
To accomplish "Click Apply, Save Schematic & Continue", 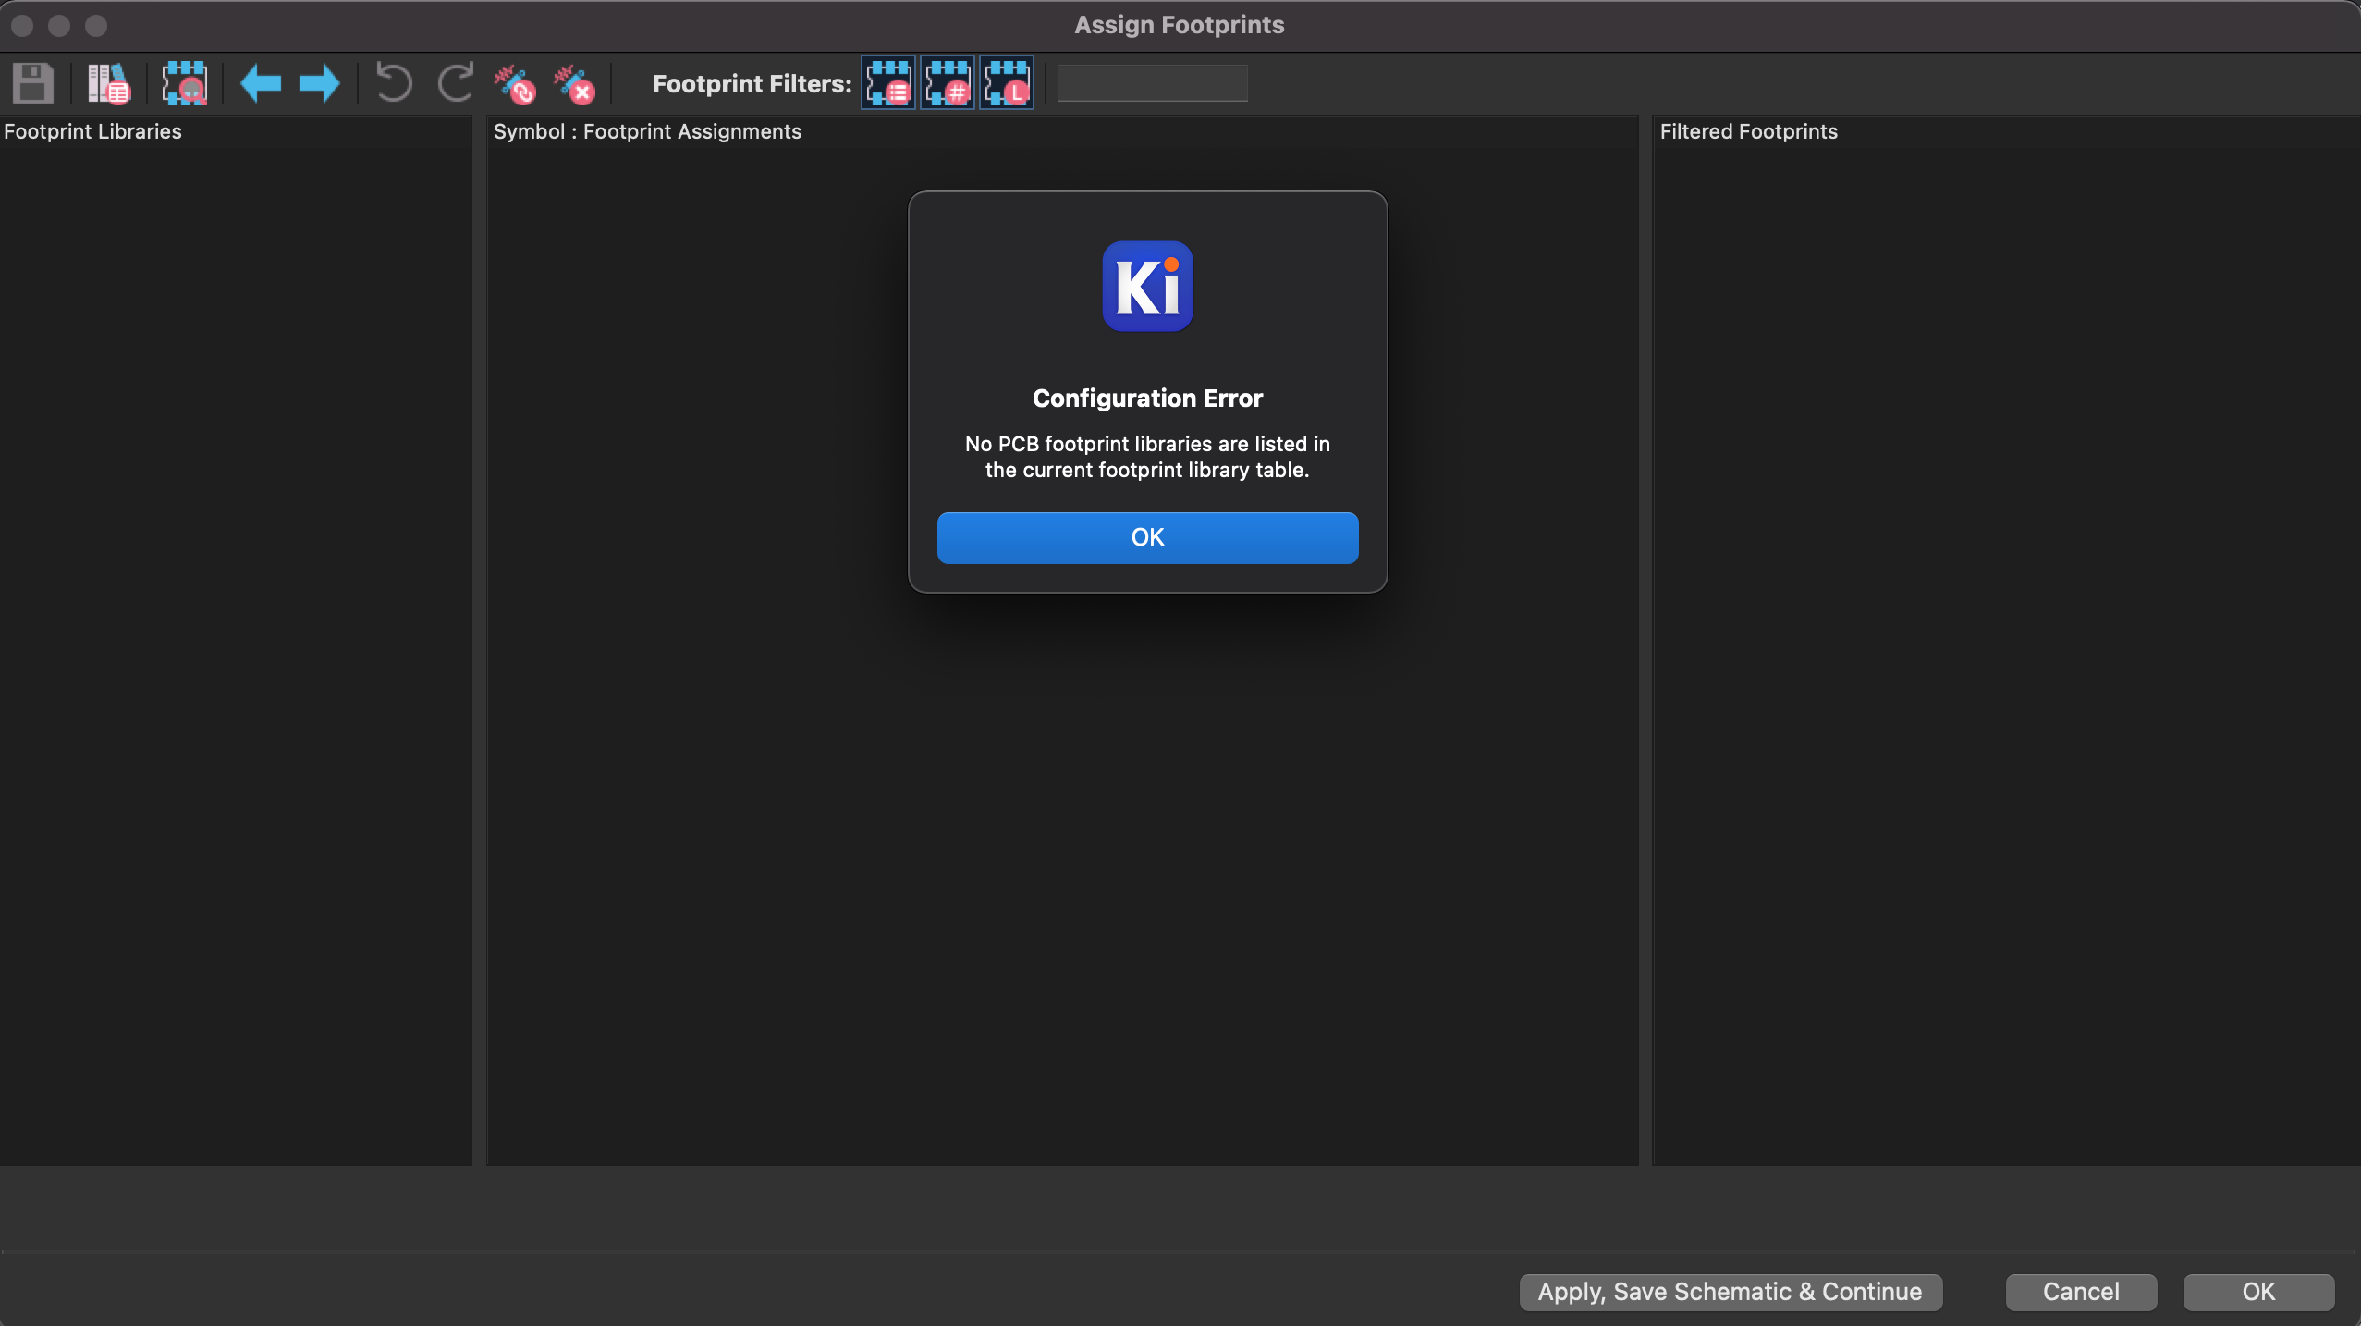I will (x=1731, y=1292).
